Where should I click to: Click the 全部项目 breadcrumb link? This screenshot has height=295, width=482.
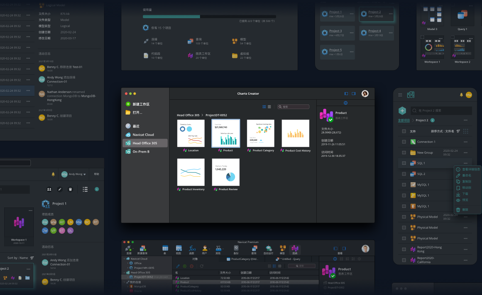coord(404,120)
